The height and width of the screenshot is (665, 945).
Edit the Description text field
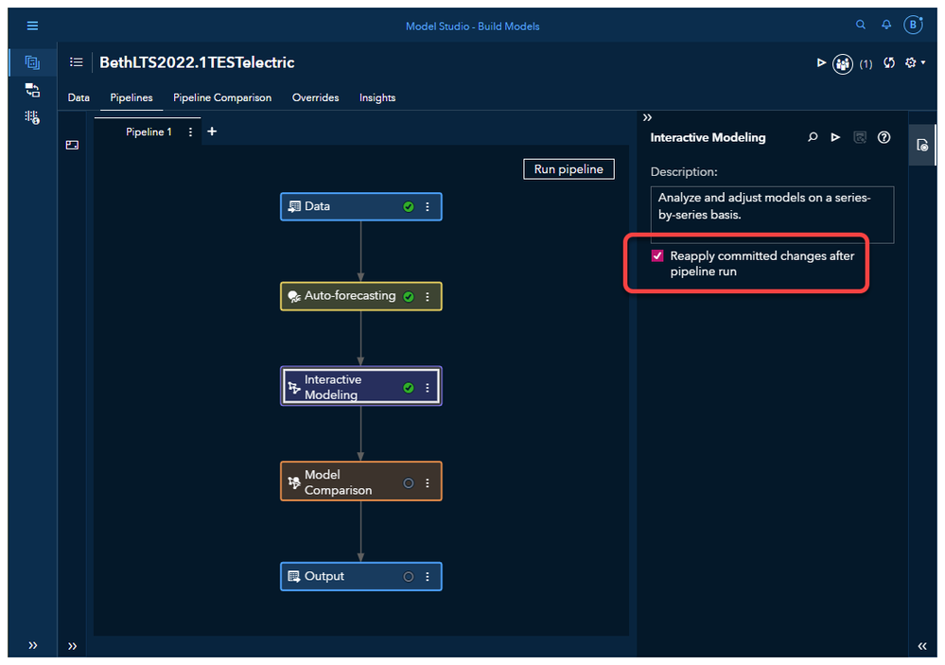(x=772, y=215)
